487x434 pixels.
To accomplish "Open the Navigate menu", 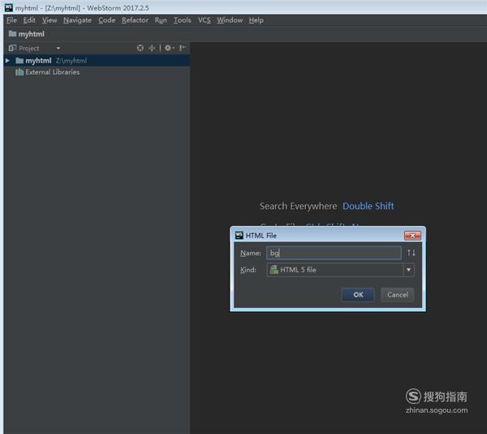I will pos(77,20).
